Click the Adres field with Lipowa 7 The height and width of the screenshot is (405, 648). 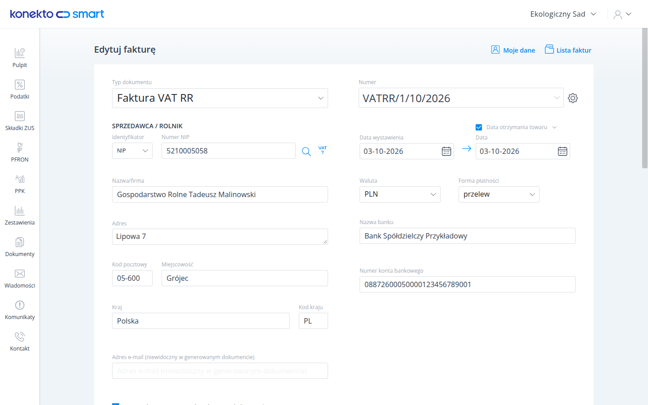[x=220, y=237]
